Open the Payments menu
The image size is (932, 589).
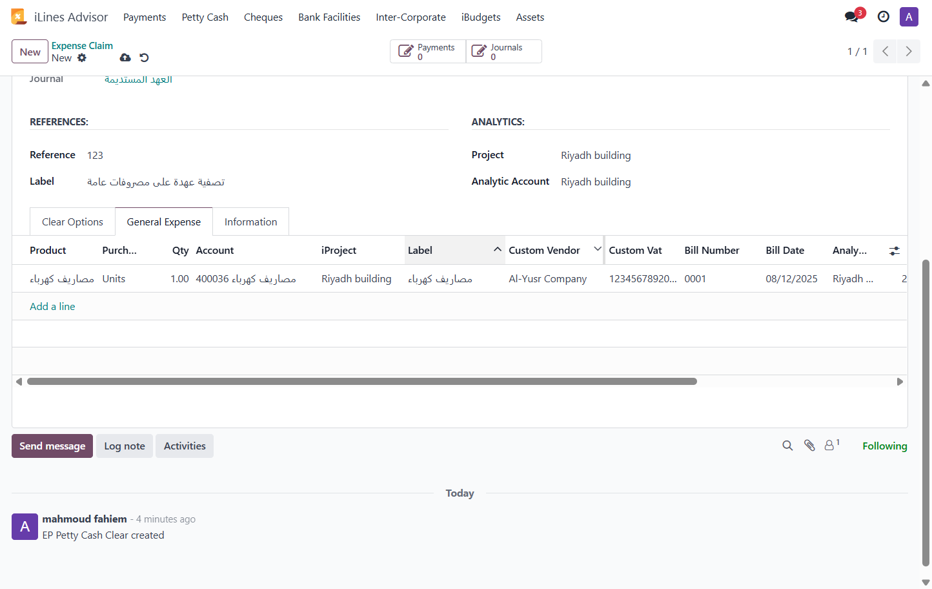(x=145, y=17)
